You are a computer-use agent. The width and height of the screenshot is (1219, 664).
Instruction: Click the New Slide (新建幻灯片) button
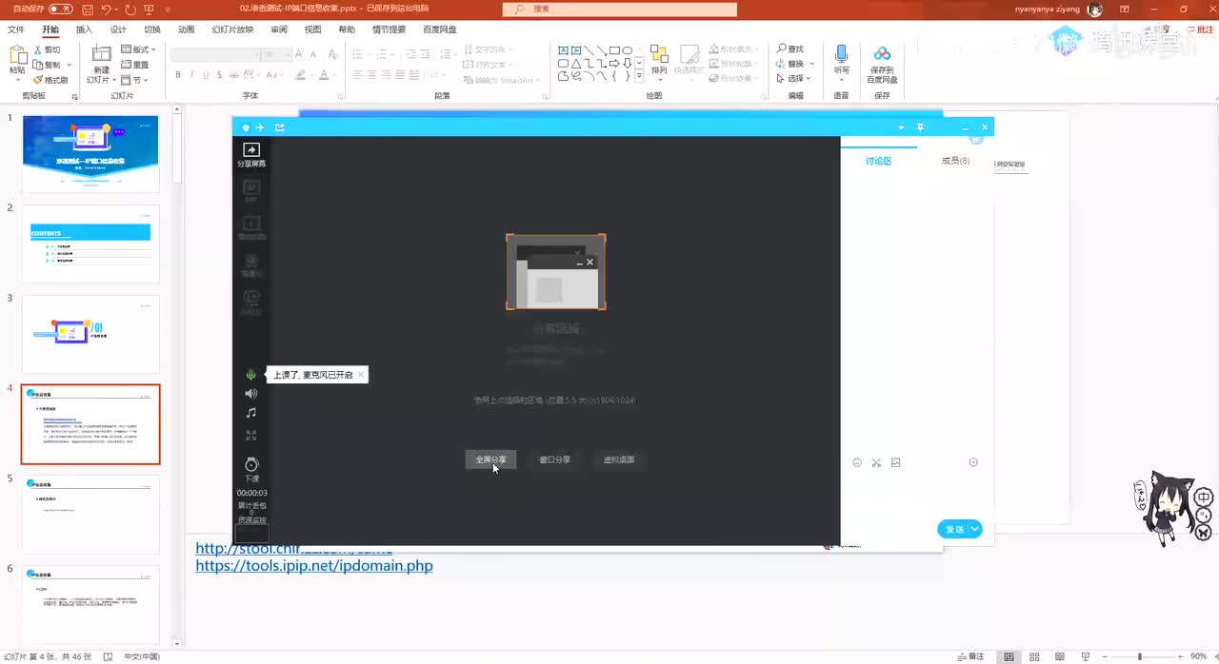point(99,64)
